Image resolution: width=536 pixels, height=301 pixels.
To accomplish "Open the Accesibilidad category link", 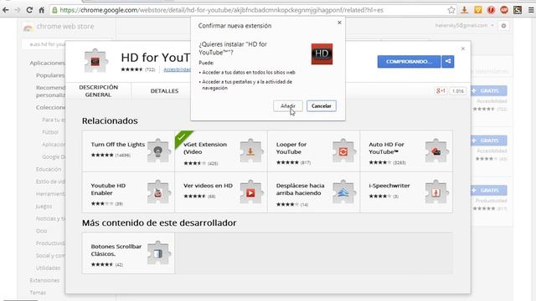I will pos(177,69).
